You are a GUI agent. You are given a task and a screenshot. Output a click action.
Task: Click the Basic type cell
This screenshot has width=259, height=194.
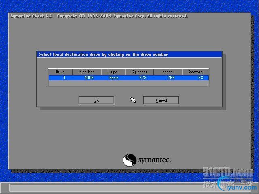pos(114,78)
